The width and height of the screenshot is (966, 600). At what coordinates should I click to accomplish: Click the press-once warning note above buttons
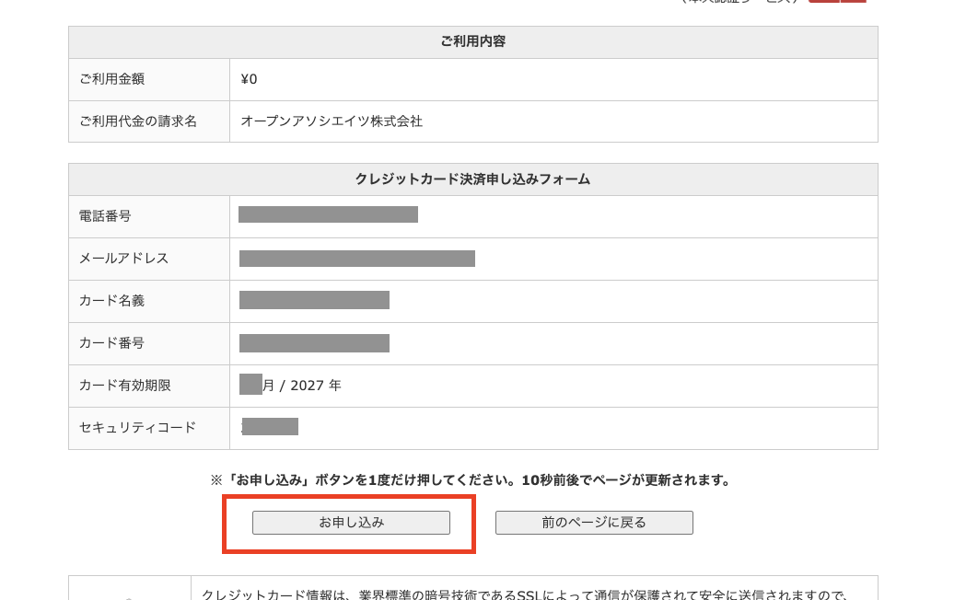[471, 479]
